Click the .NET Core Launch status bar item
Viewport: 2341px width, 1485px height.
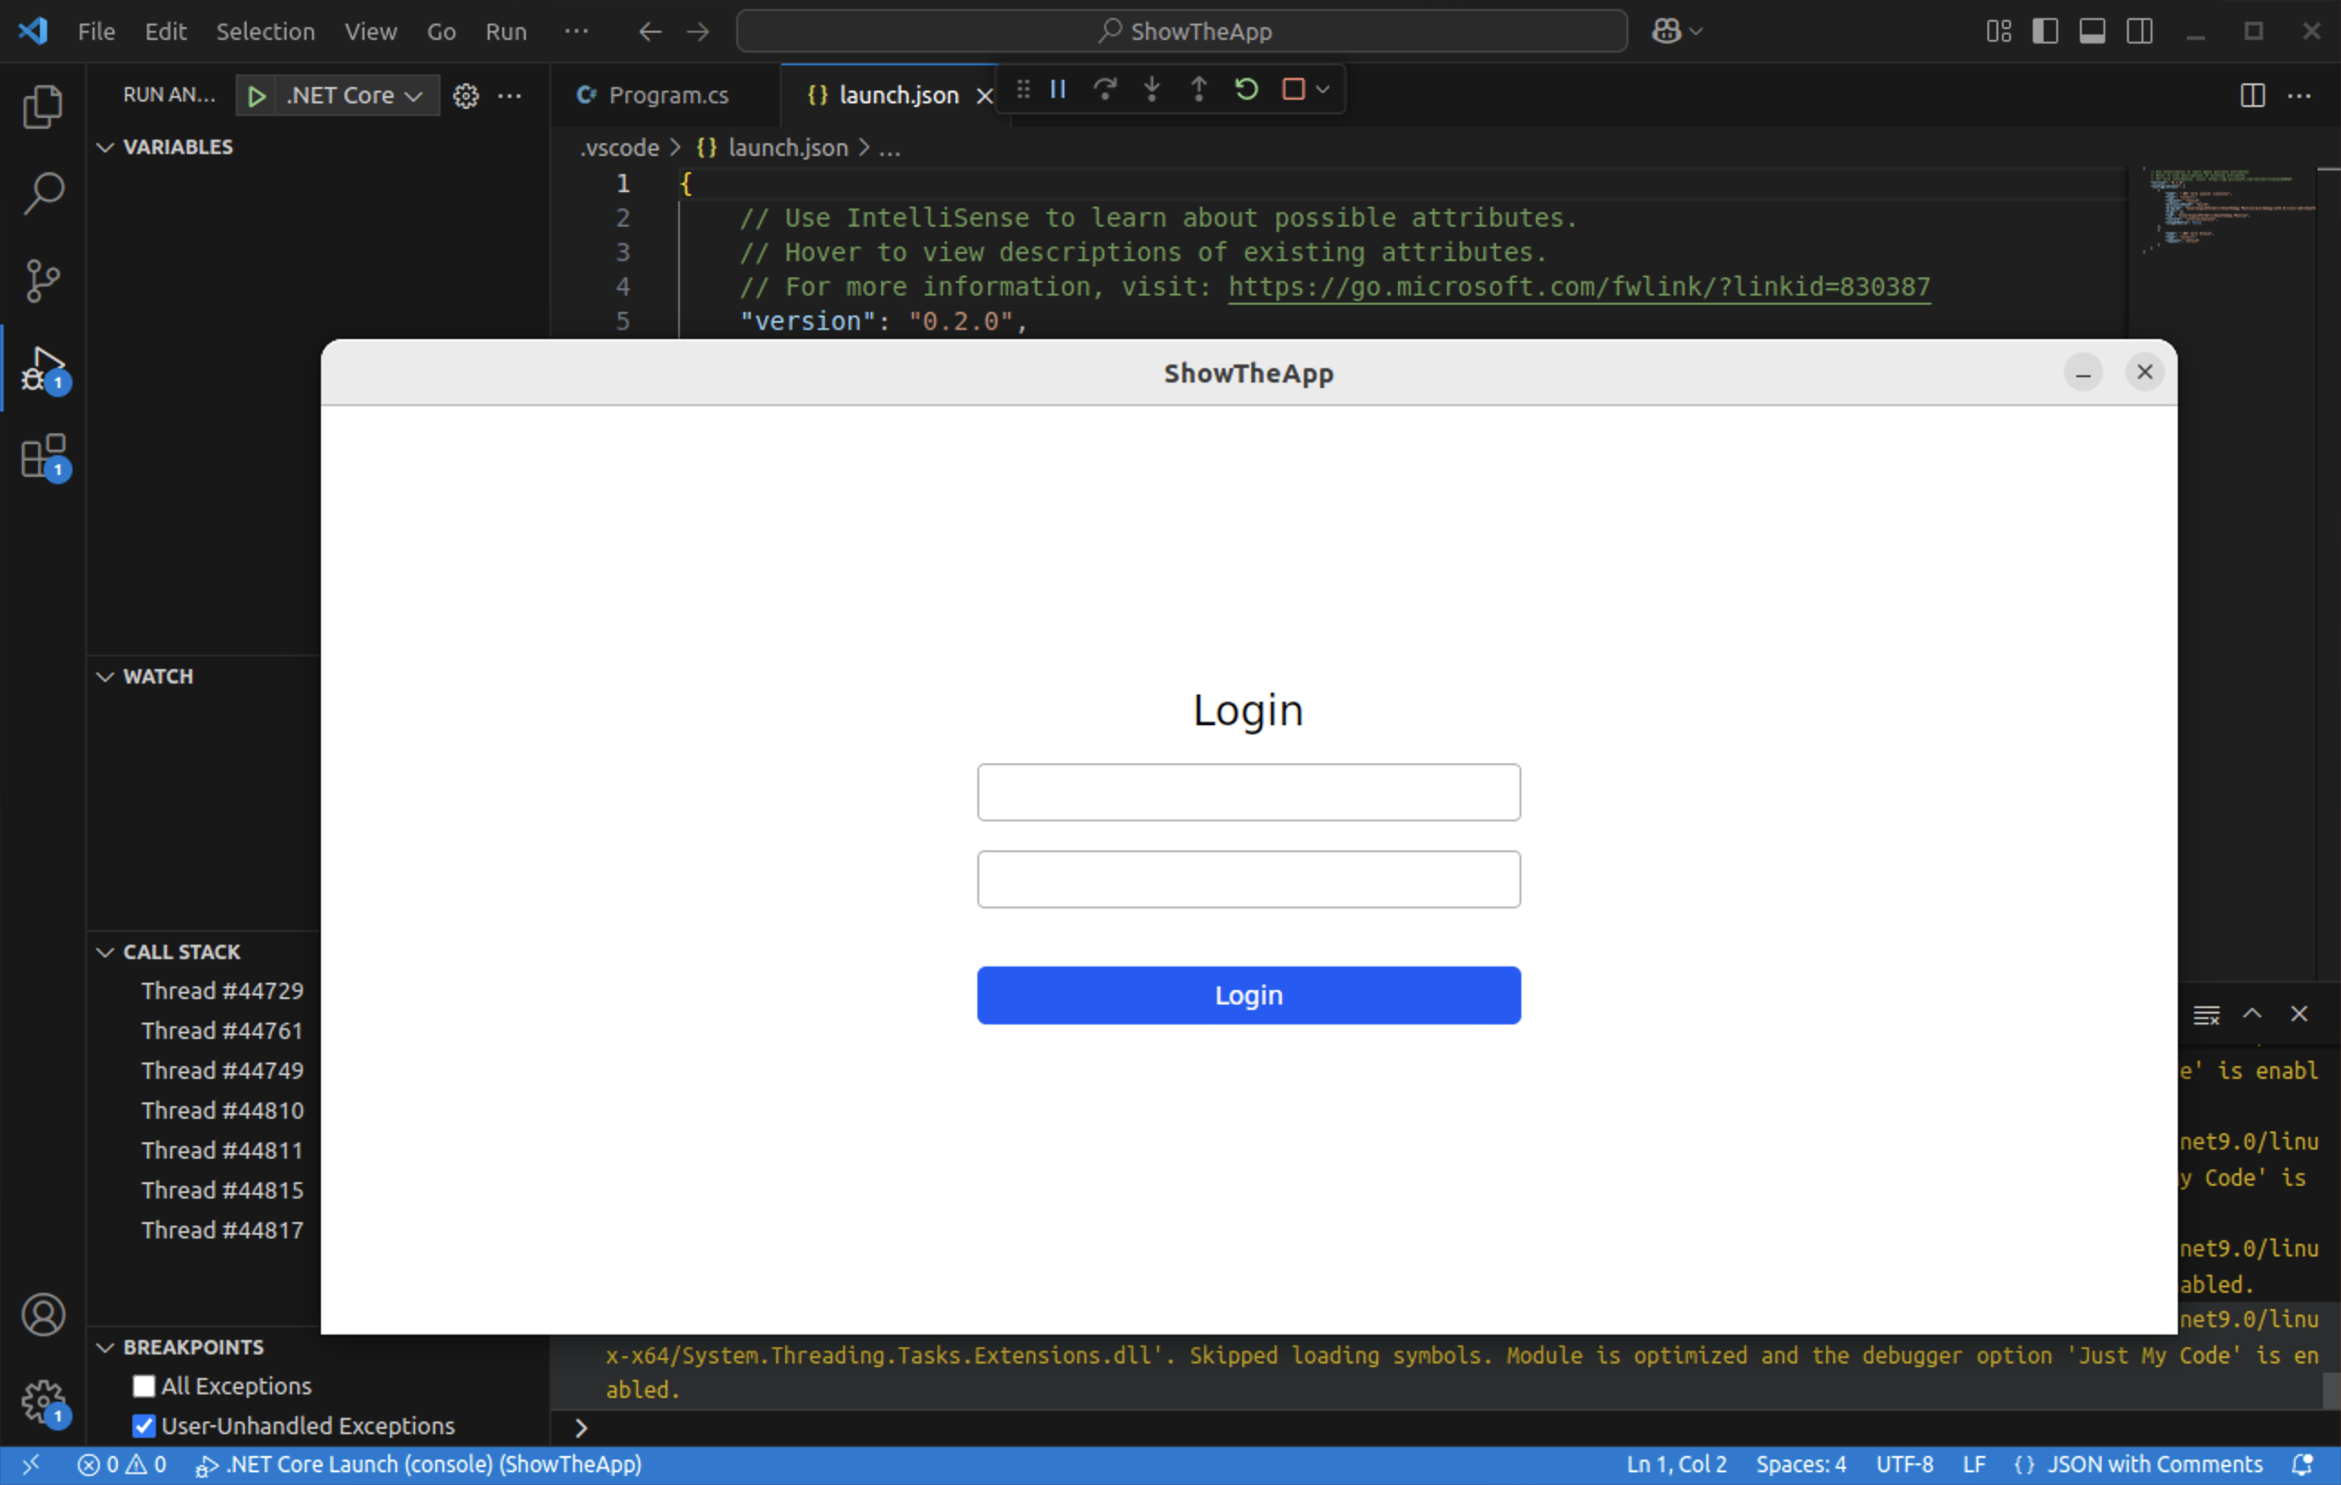419,1463
